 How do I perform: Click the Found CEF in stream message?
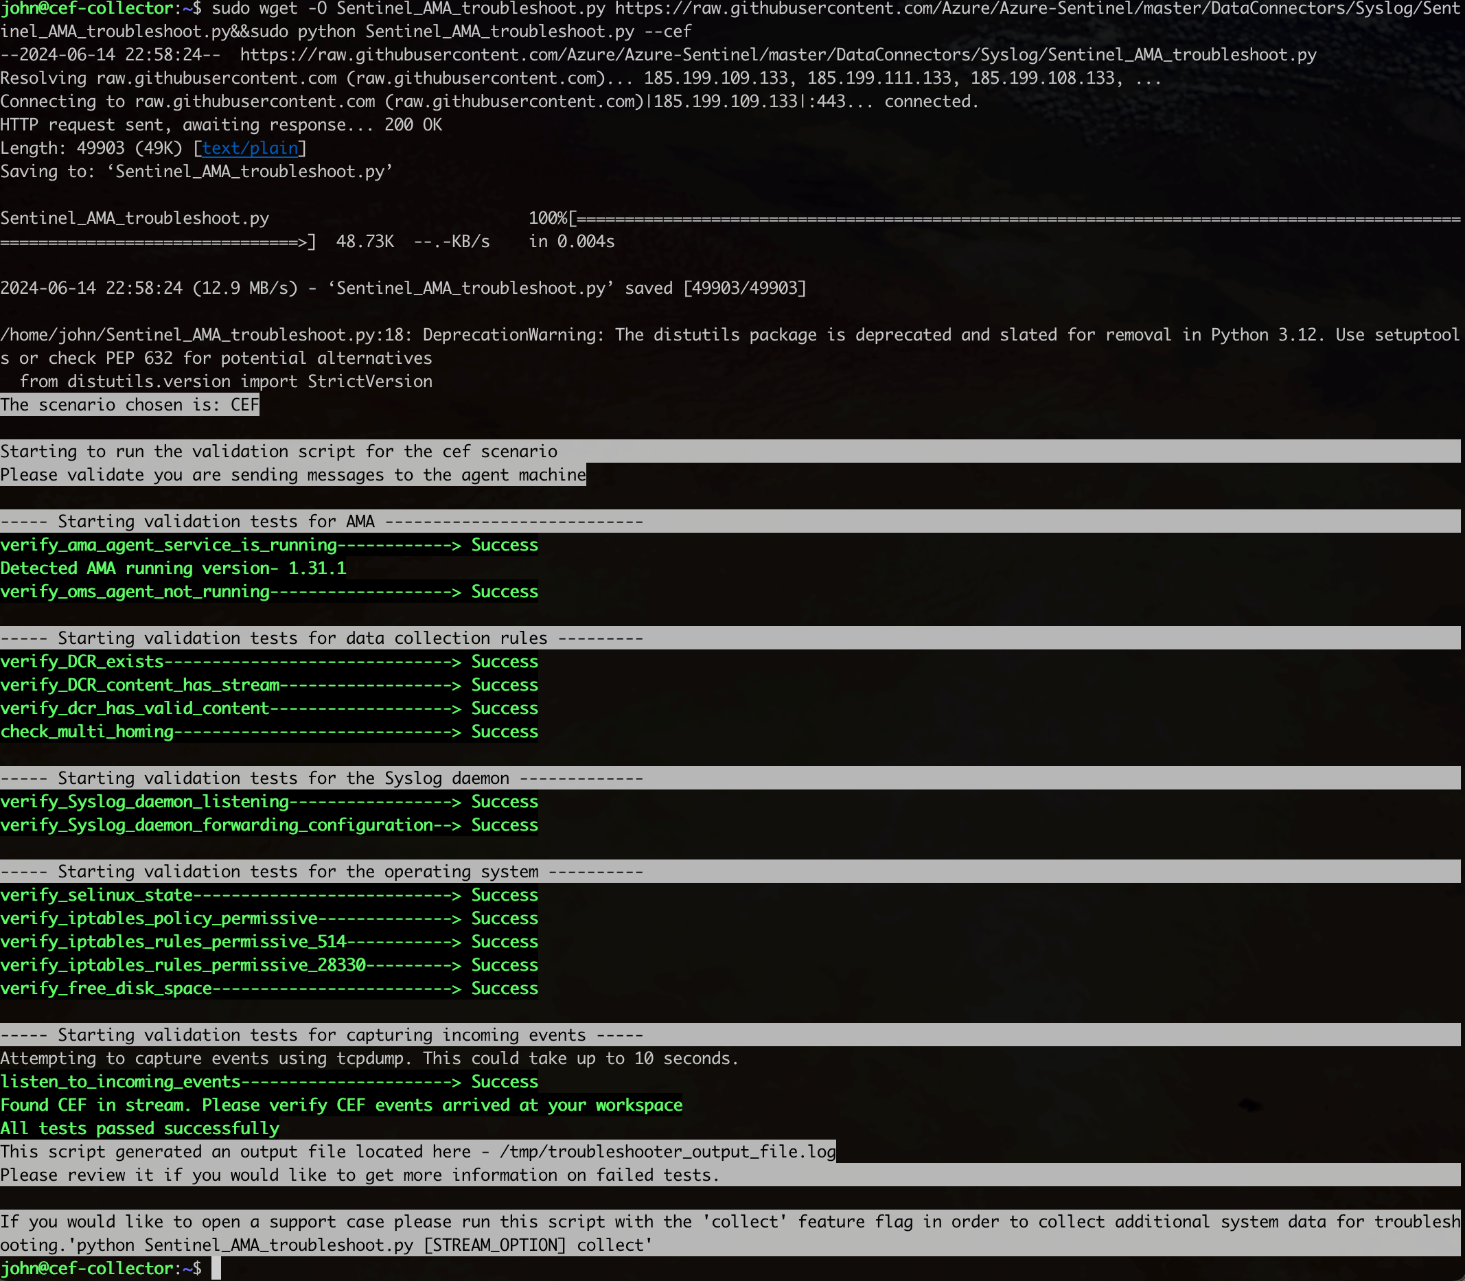coord(341,1105)
